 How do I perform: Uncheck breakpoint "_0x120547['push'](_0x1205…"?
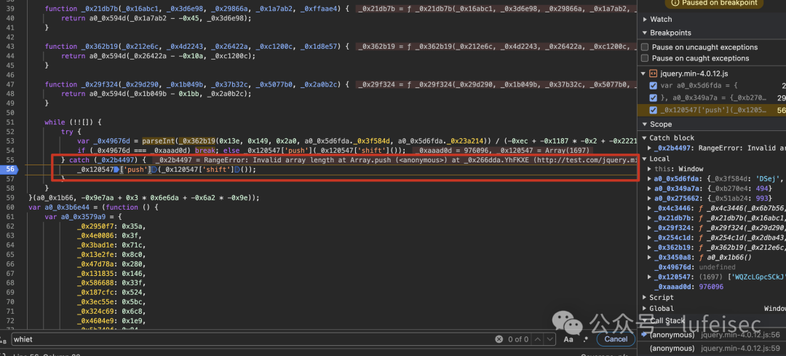click(653, 110)
